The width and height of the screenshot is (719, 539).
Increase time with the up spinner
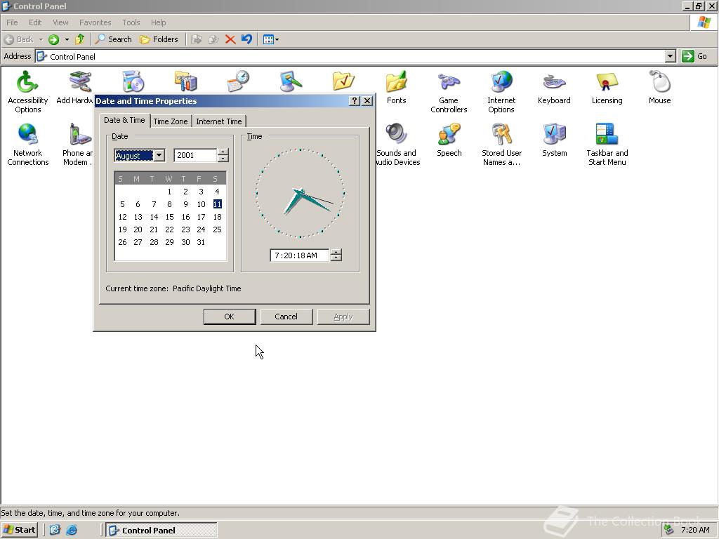(336, 252)
